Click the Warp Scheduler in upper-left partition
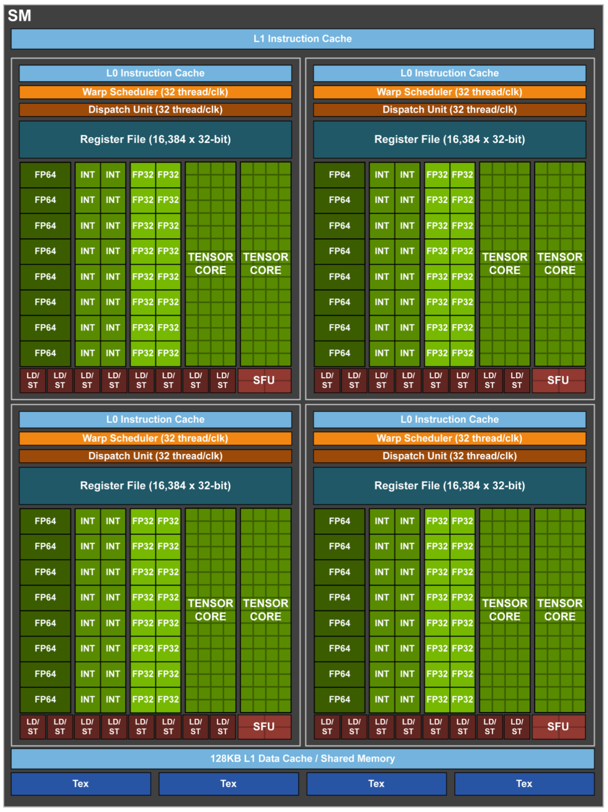Viewport: 608px width, 812px height. pos(155,92)
